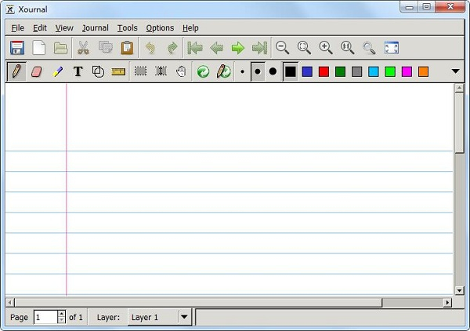Click the Save floppy disk icon
This screenshot has height=331, width=470.
[17, 48]
